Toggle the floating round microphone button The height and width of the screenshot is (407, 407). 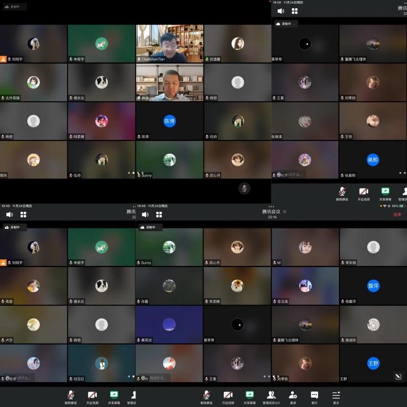pyautogui.click(x=244, y=188)
